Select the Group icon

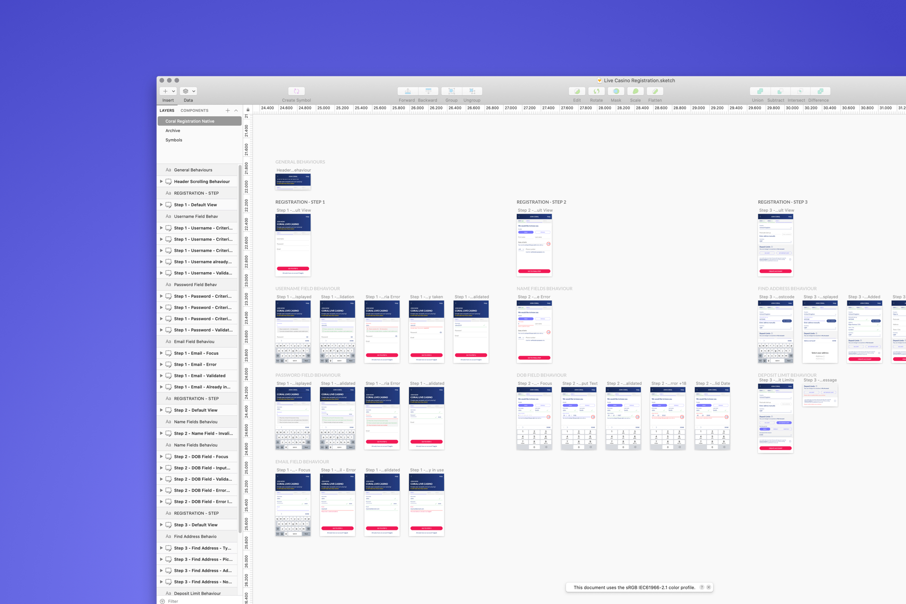(x=451, y=91)
